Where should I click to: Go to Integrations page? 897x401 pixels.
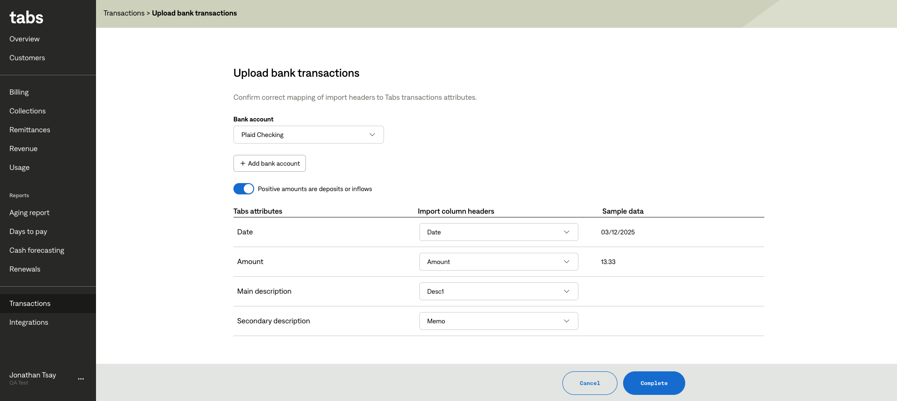(x=29, y=322)
